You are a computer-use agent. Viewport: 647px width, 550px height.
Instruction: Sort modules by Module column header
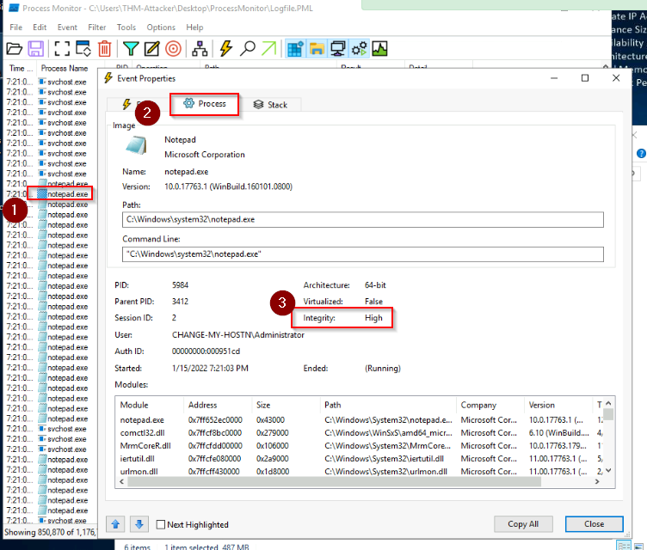click(x=150, y=405)
